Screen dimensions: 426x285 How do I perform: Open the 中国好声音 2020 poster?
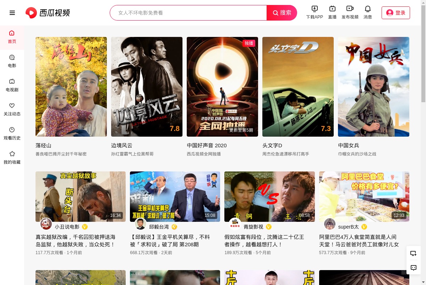222,87
